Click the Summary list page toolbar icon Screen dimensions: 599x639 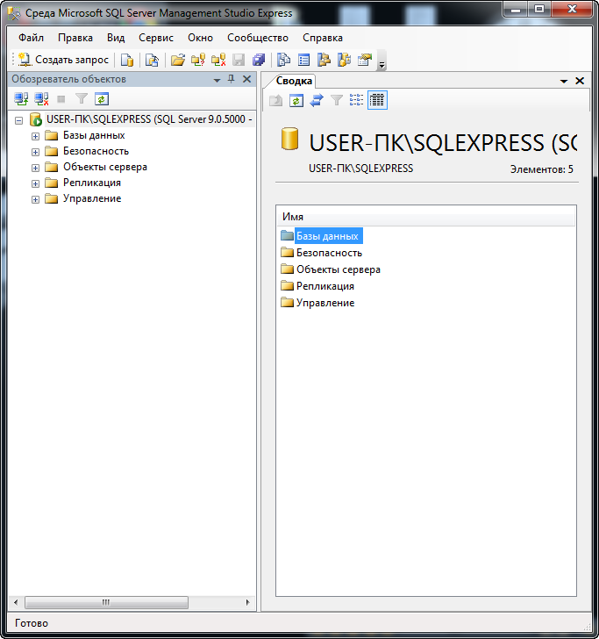tap(303, 61)
